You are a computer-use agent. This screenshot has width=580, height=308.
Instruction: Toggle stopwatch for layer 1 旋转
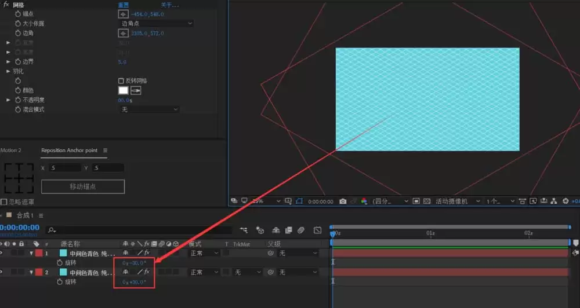point(60,263)
